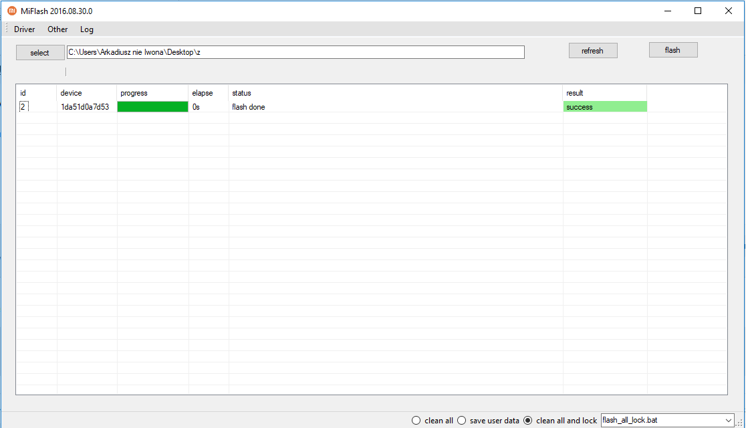Click the firmware path input field
Screen dimensions: 746x428
tap(295, 52)
